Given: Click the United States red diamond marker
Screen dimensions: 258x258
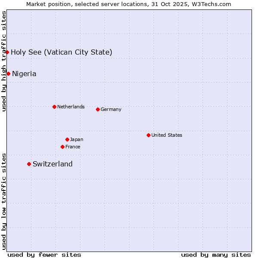Looking at the screenshot, I should click(x=148, y=135).
